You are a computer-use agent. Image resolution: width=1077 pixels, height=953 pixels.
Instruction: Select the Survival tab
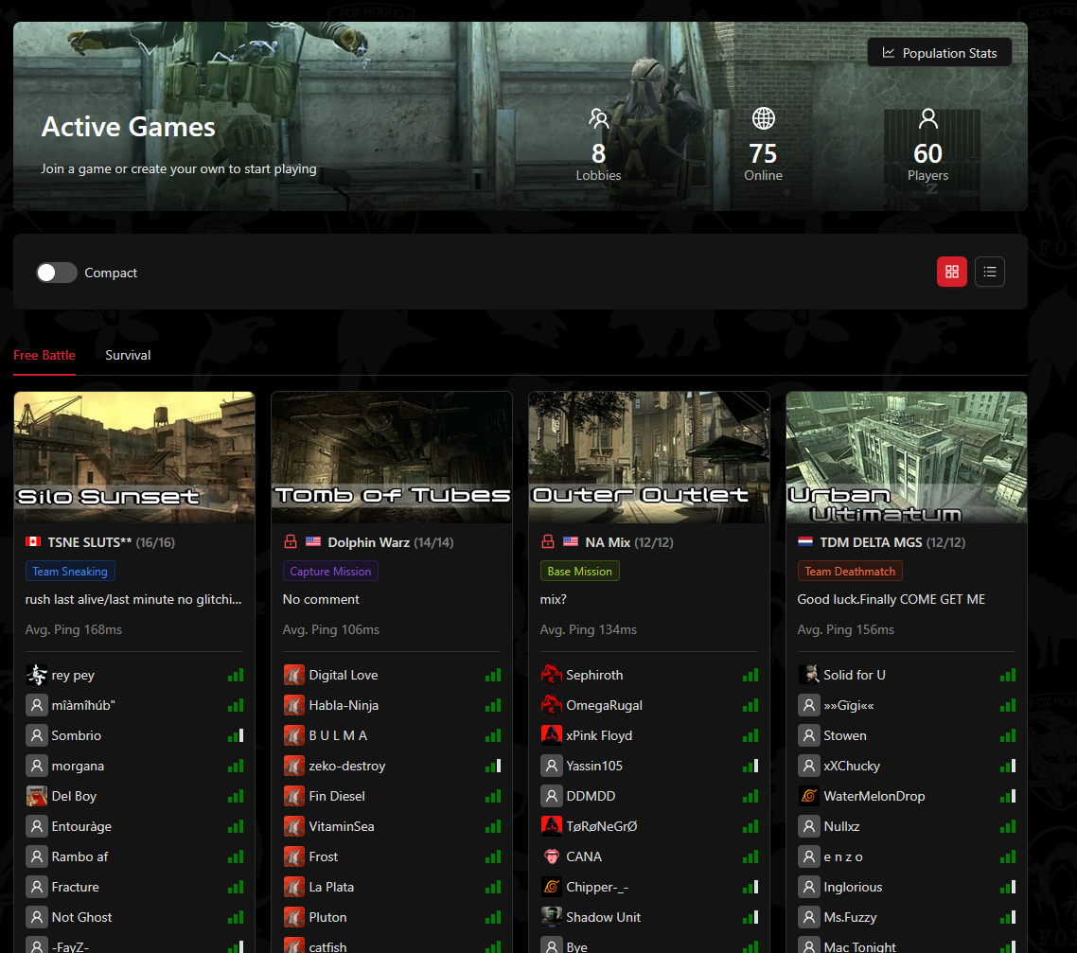[128, 355]
